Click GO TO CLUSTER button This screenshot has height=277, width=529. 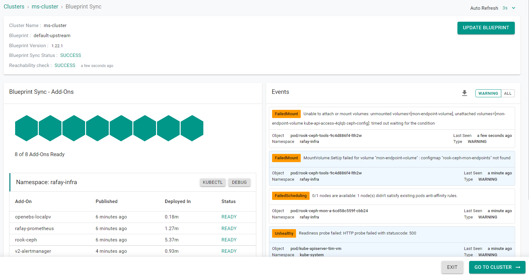pos(497,267)
